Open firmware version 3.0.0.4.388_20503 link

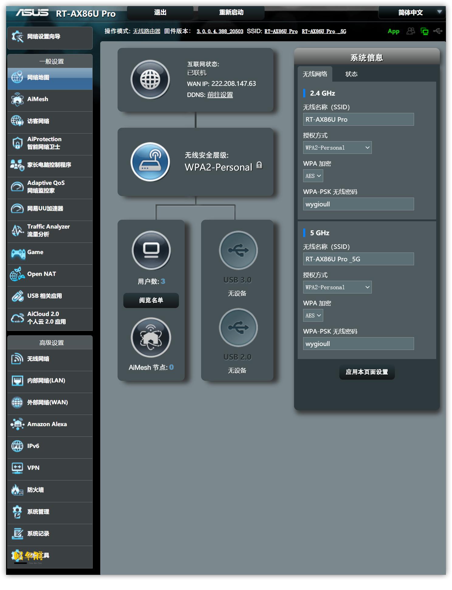click(x=220, y=31)
